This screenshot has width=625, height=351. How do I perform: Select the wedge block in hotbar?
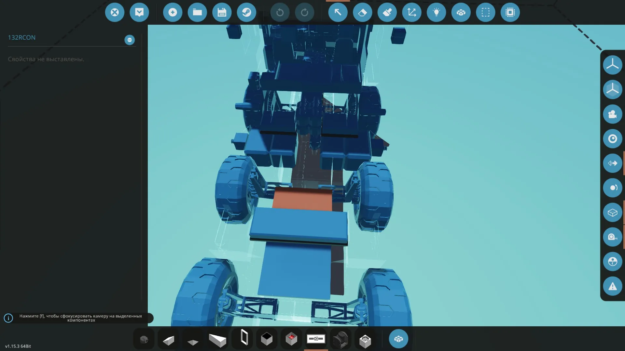point(169,340)
